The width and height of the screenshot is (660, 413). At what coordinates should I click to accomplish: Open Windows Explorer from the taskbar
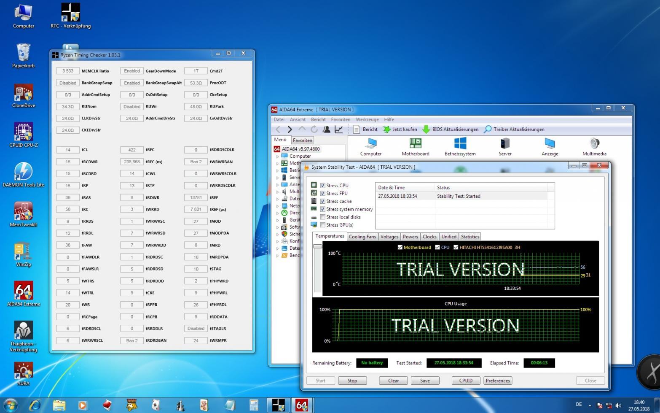click(x=59, y=405)
